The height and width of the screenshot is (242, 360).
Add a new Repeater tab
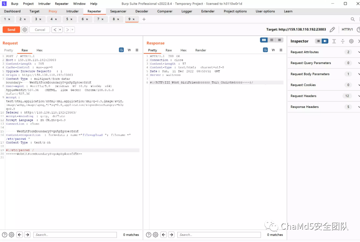pos(144,19)
